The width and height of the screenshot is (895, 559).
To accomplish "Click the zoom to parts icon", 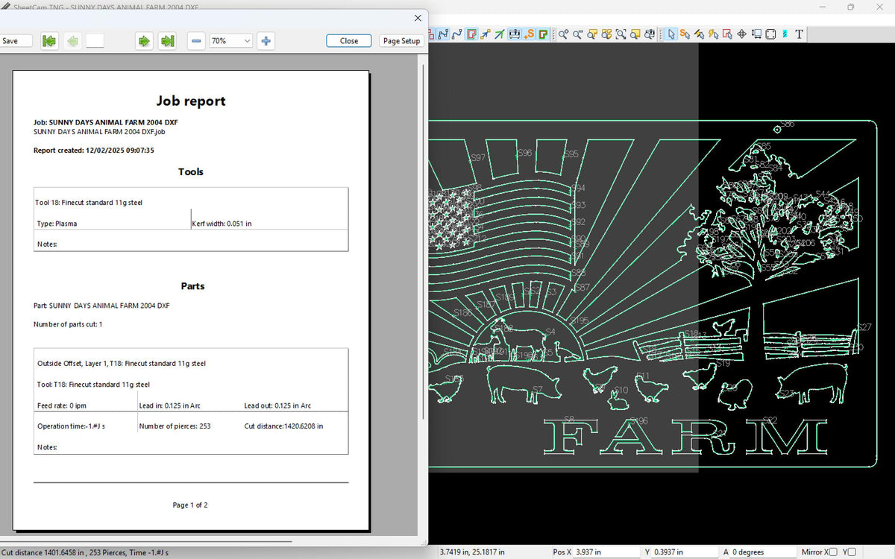I will tap(606, 34).
